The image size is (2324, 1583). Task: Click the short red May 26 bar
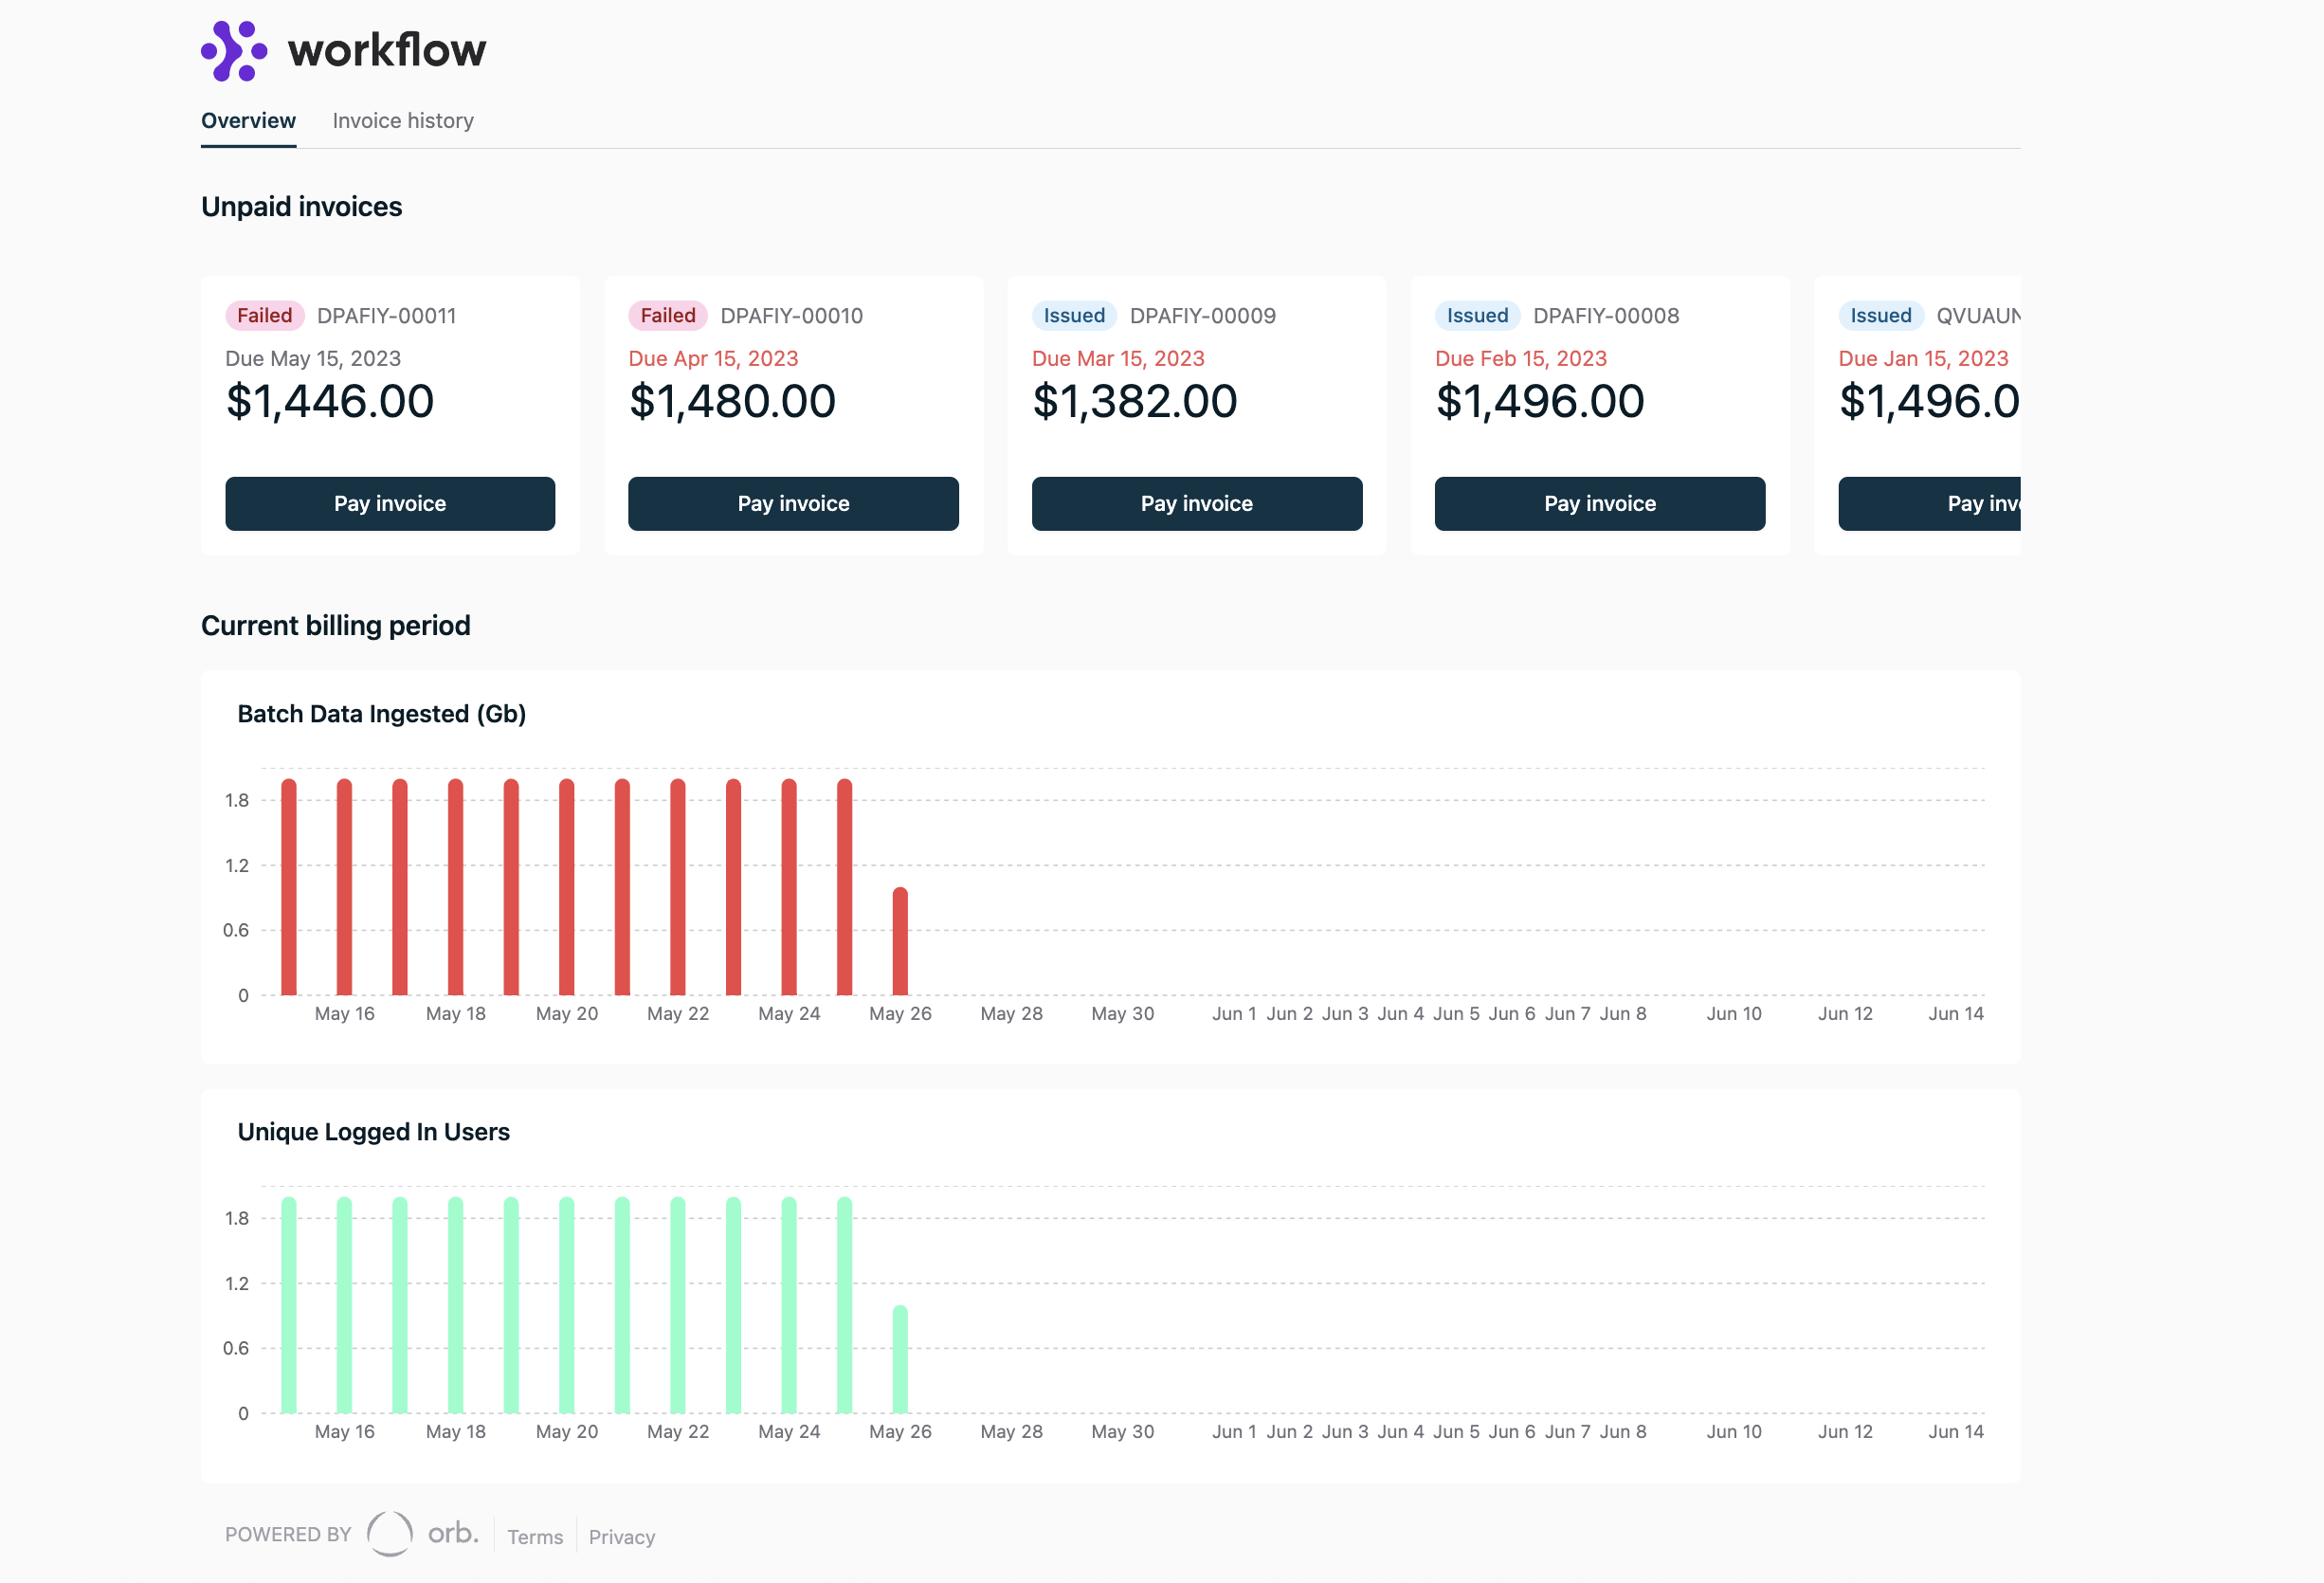(x=900, y=941)
